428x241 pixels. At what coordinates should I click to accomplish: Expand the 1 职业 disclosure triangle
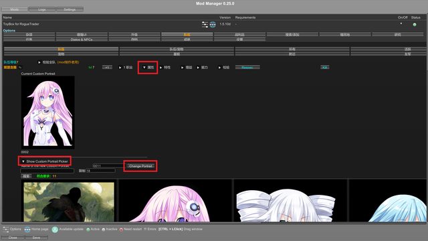(120, 68)
